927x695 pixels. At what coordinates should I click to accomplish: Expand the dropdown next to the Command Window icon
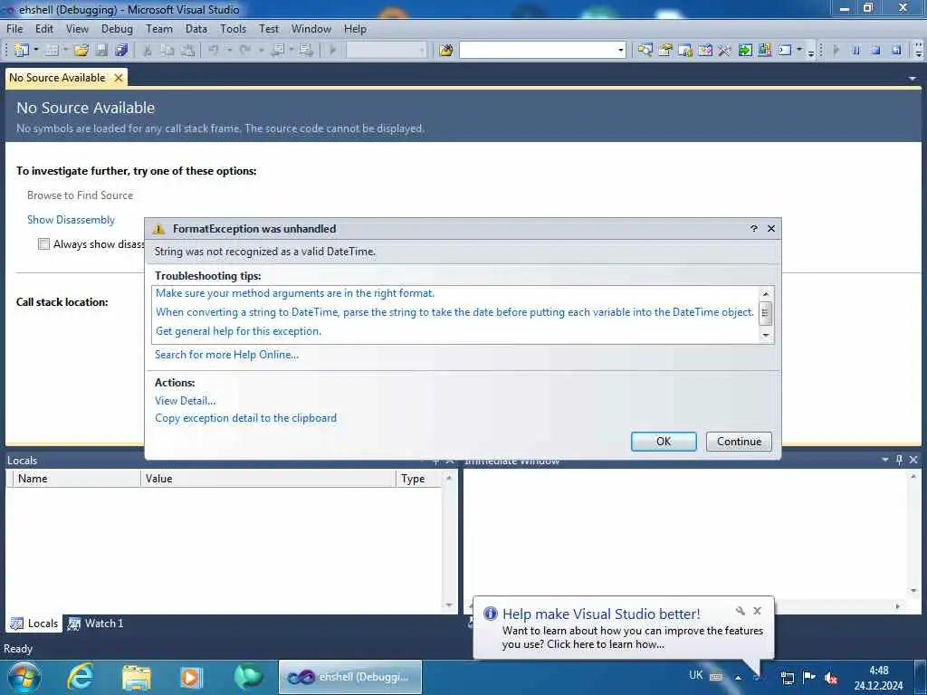click(799, 51)
